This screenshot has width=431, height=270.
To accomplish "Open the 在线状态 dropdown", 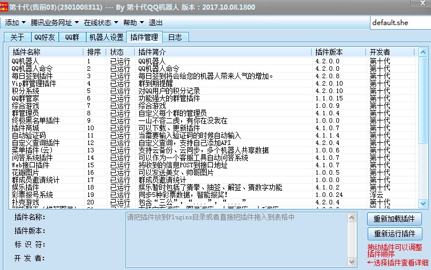I will (x=100, y=23).
